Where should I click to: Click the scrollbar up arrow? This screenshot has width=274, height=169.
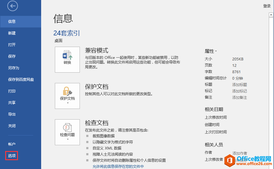pyautogui.click(x=271, y=15)
